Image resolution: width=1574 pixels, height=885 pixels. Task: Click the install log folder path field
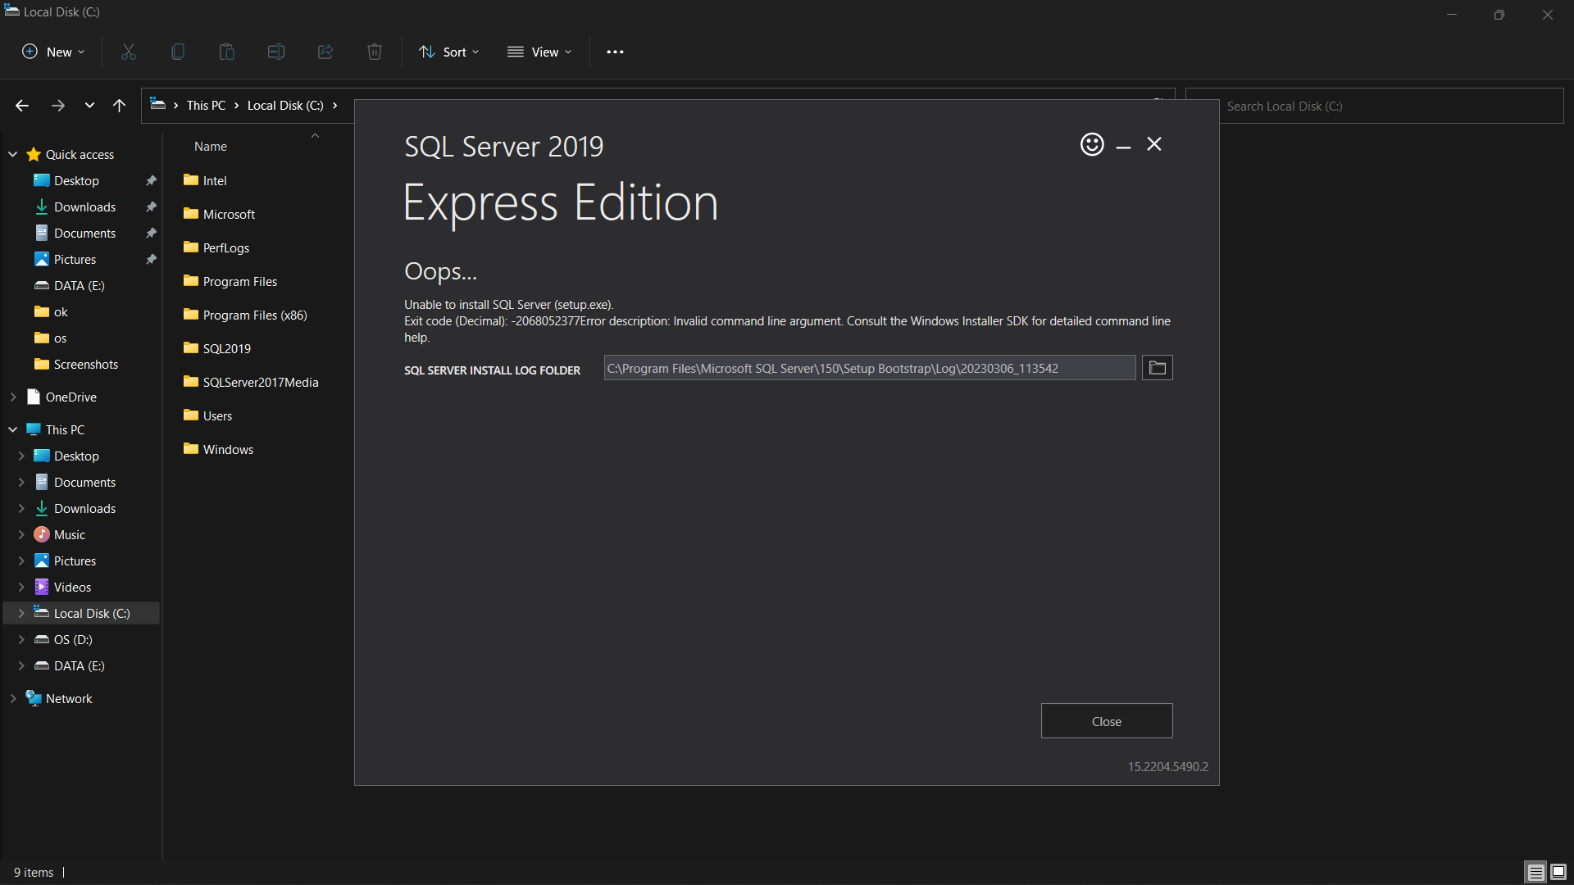pos(870,368)
